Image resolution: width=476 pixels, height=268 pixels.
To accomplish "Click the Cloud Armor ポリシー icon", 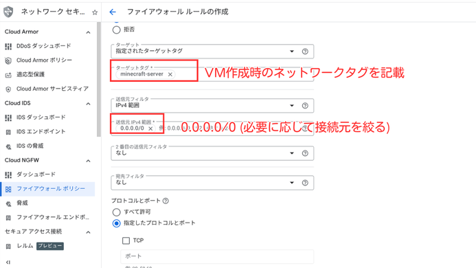I will tap(8, 60).
